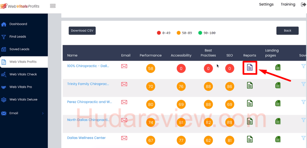This screenshot has width=307, height=148.
Task: Open landing page for Dallas Wellness Center
Action: [278, 140]
